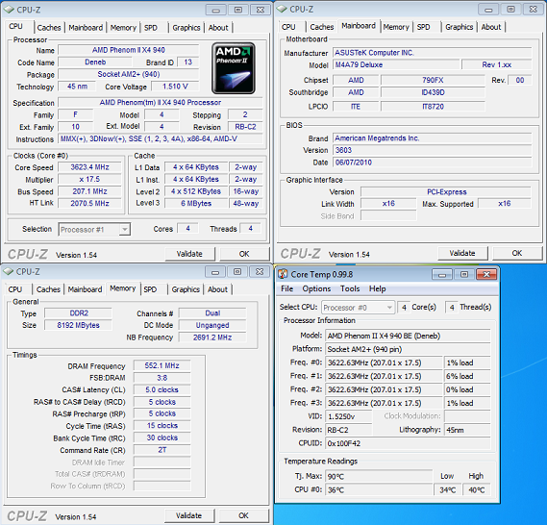Click the FSB:DRAM ratio 3:8
This screenshot has width=547, height=525.
[x=162, y=378]
